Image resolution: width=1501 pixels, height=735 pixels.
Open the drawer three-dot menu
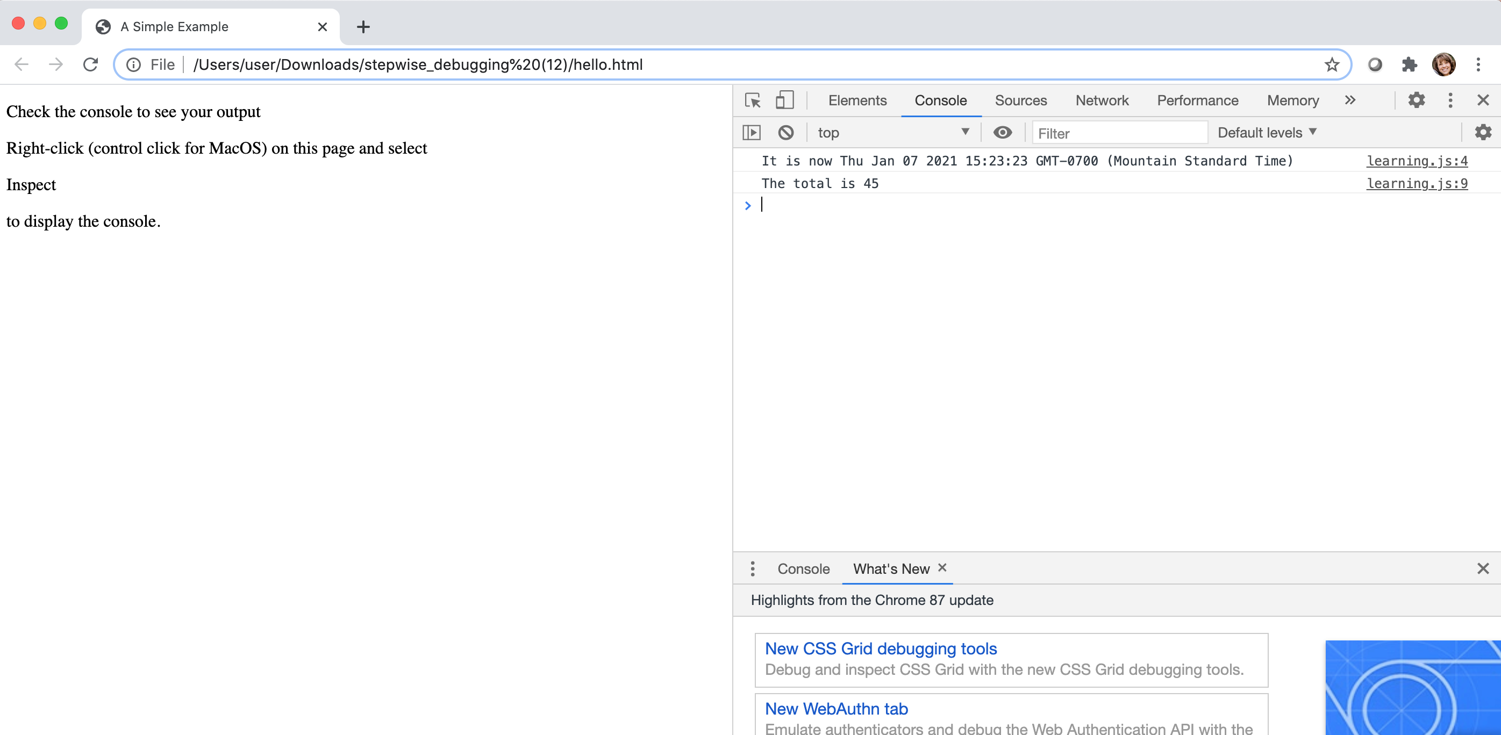tap(752, 568)
